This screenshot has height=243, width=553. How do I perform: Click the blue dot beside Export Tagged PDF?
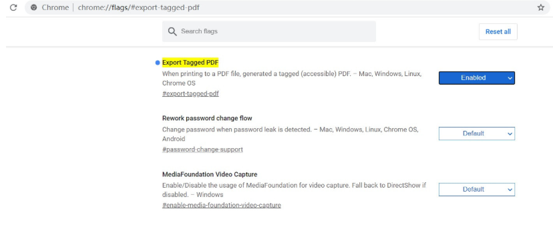pyautogui.click(x=158, y=63)
